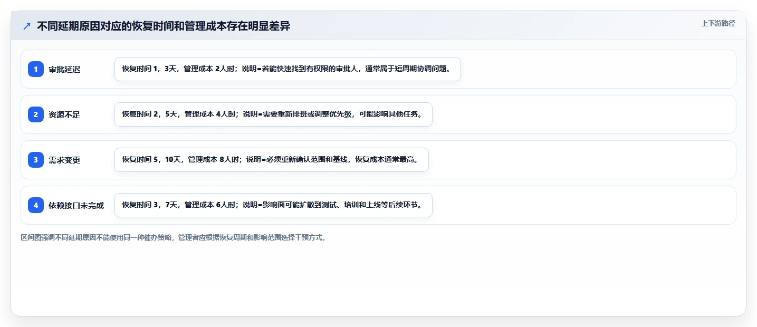Click the title 不同延期原因对应的恢复时间和管理成本存在明显差异

164,26
